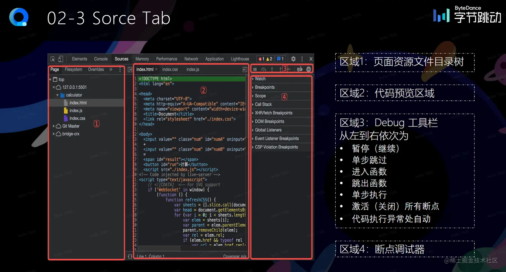Open the Network tab
Screen dimensions: 506x272
point(191,59)
